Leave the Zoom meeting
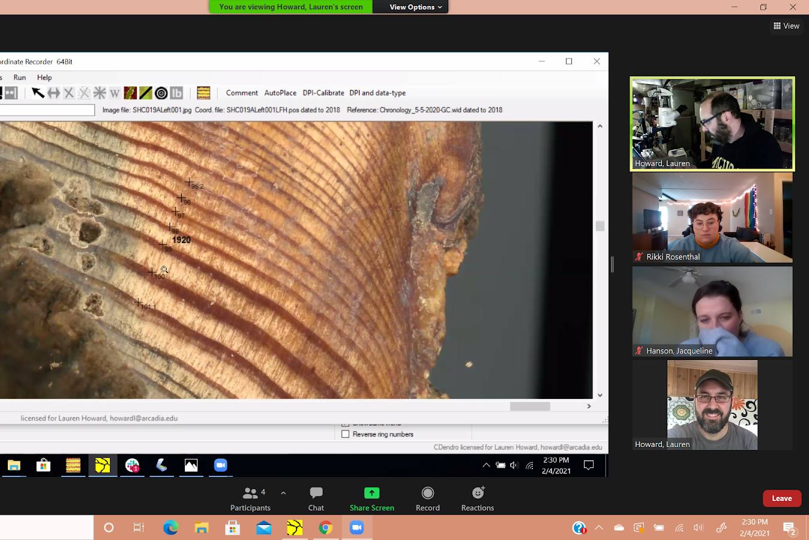The width and height of the screenshot is (809, 540). click(782, 499)
